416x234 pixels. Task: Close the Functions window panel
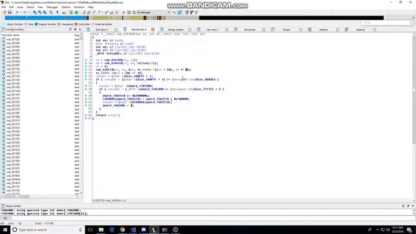coord(80,29)
